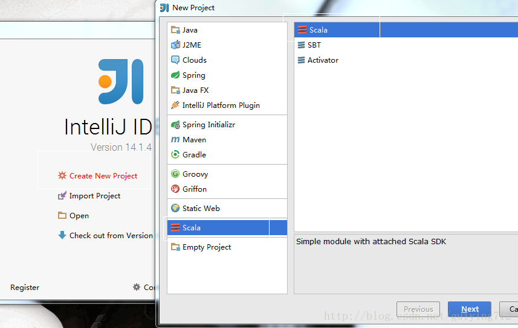The width and height of the screenshot is (518, 328).
Task: Click the SBT stacked-bars icon
Action: 301,45
